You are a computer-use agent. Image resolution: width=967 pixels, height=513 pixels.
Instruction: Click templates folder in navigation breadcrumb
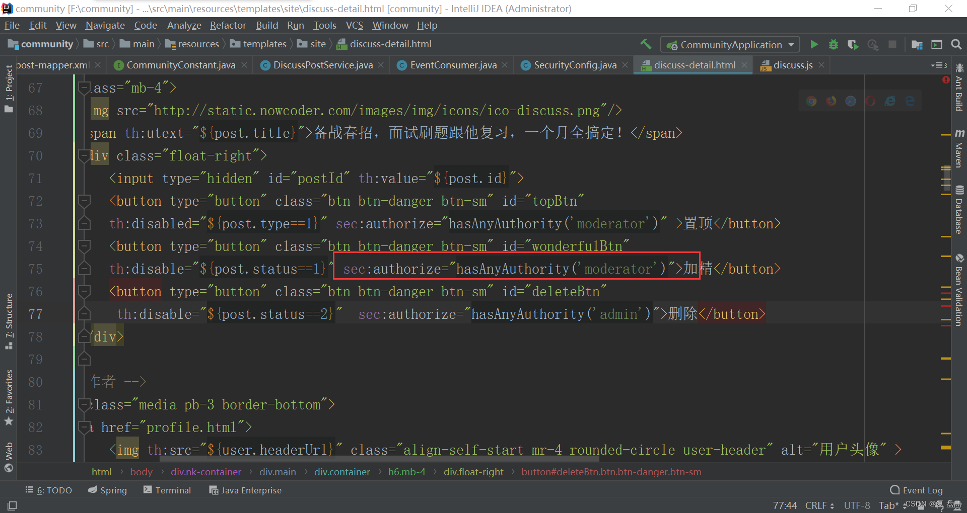pos(258,44)
